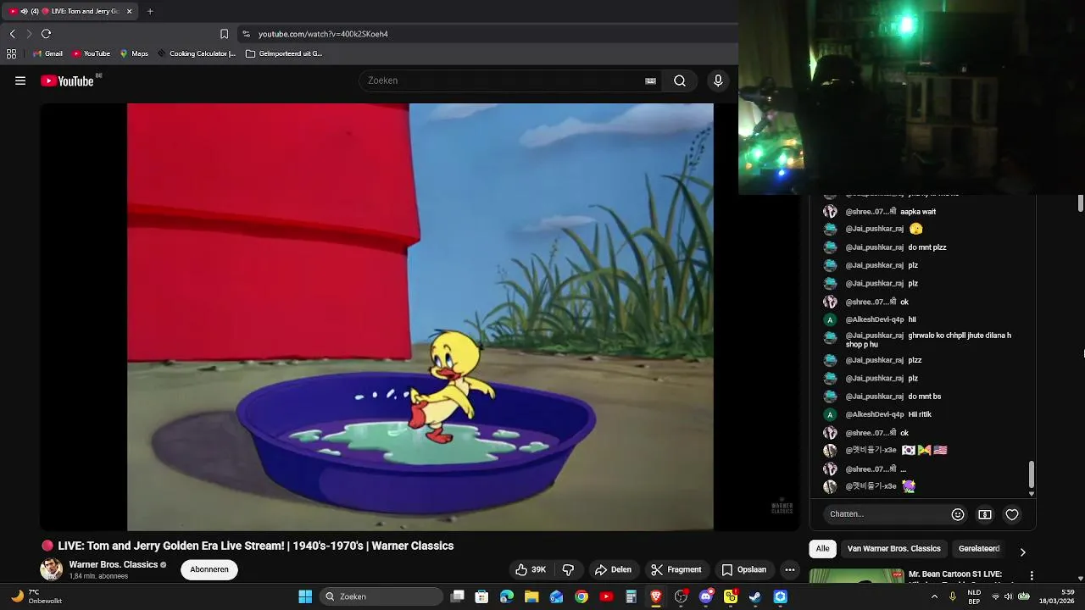
Task: Go back with the browser back arrow
Action: [x=12, y=34]
